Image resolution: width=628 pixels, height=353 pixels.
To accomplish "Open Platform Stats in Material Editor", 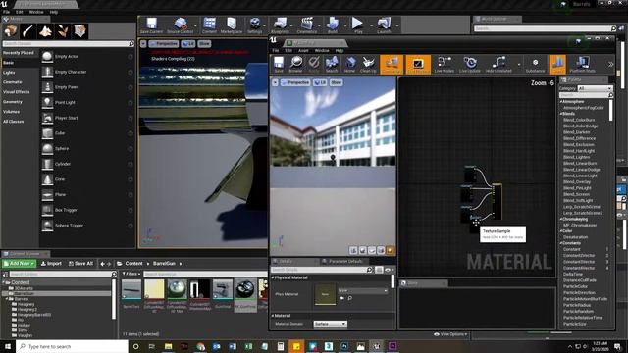I will click(x=582, y=65).
